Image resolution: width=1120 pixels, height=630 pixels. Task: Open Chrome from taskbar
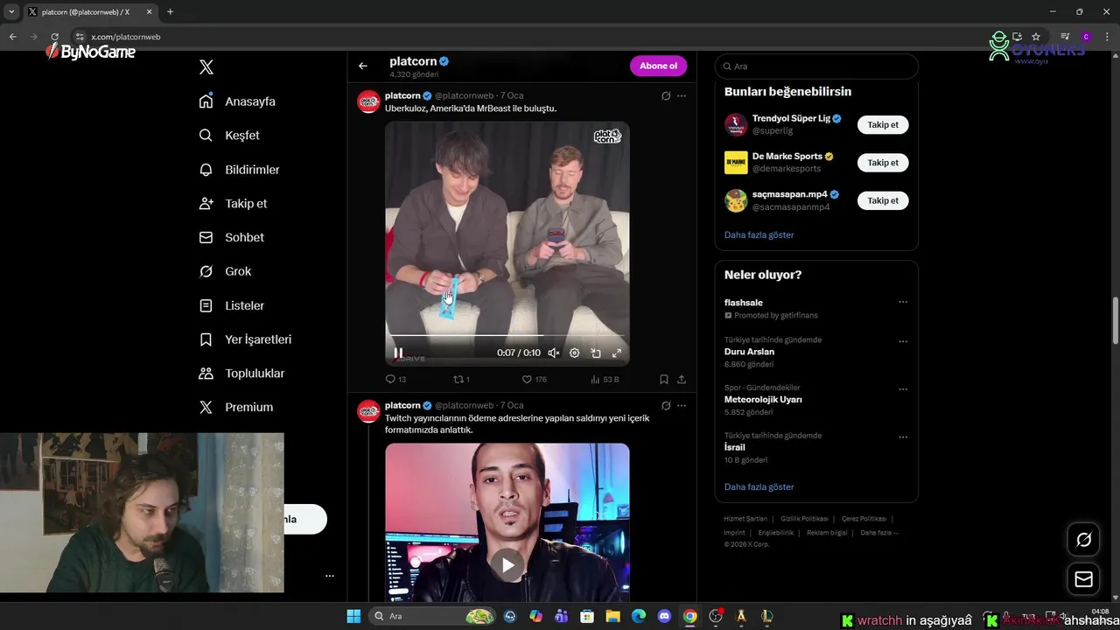coord(689,616)
